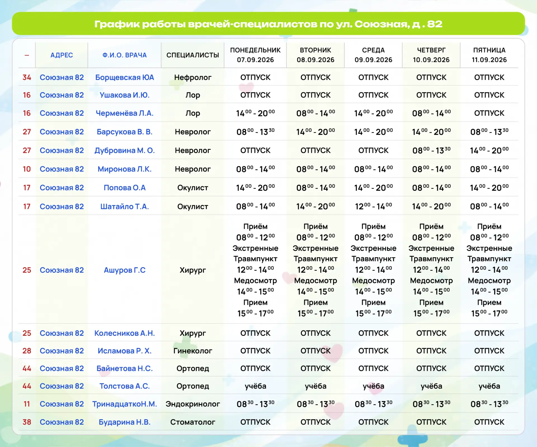The image size is (537, 447).
Task: Select the АДРЕС column header
Action: (x=62, y=55)
